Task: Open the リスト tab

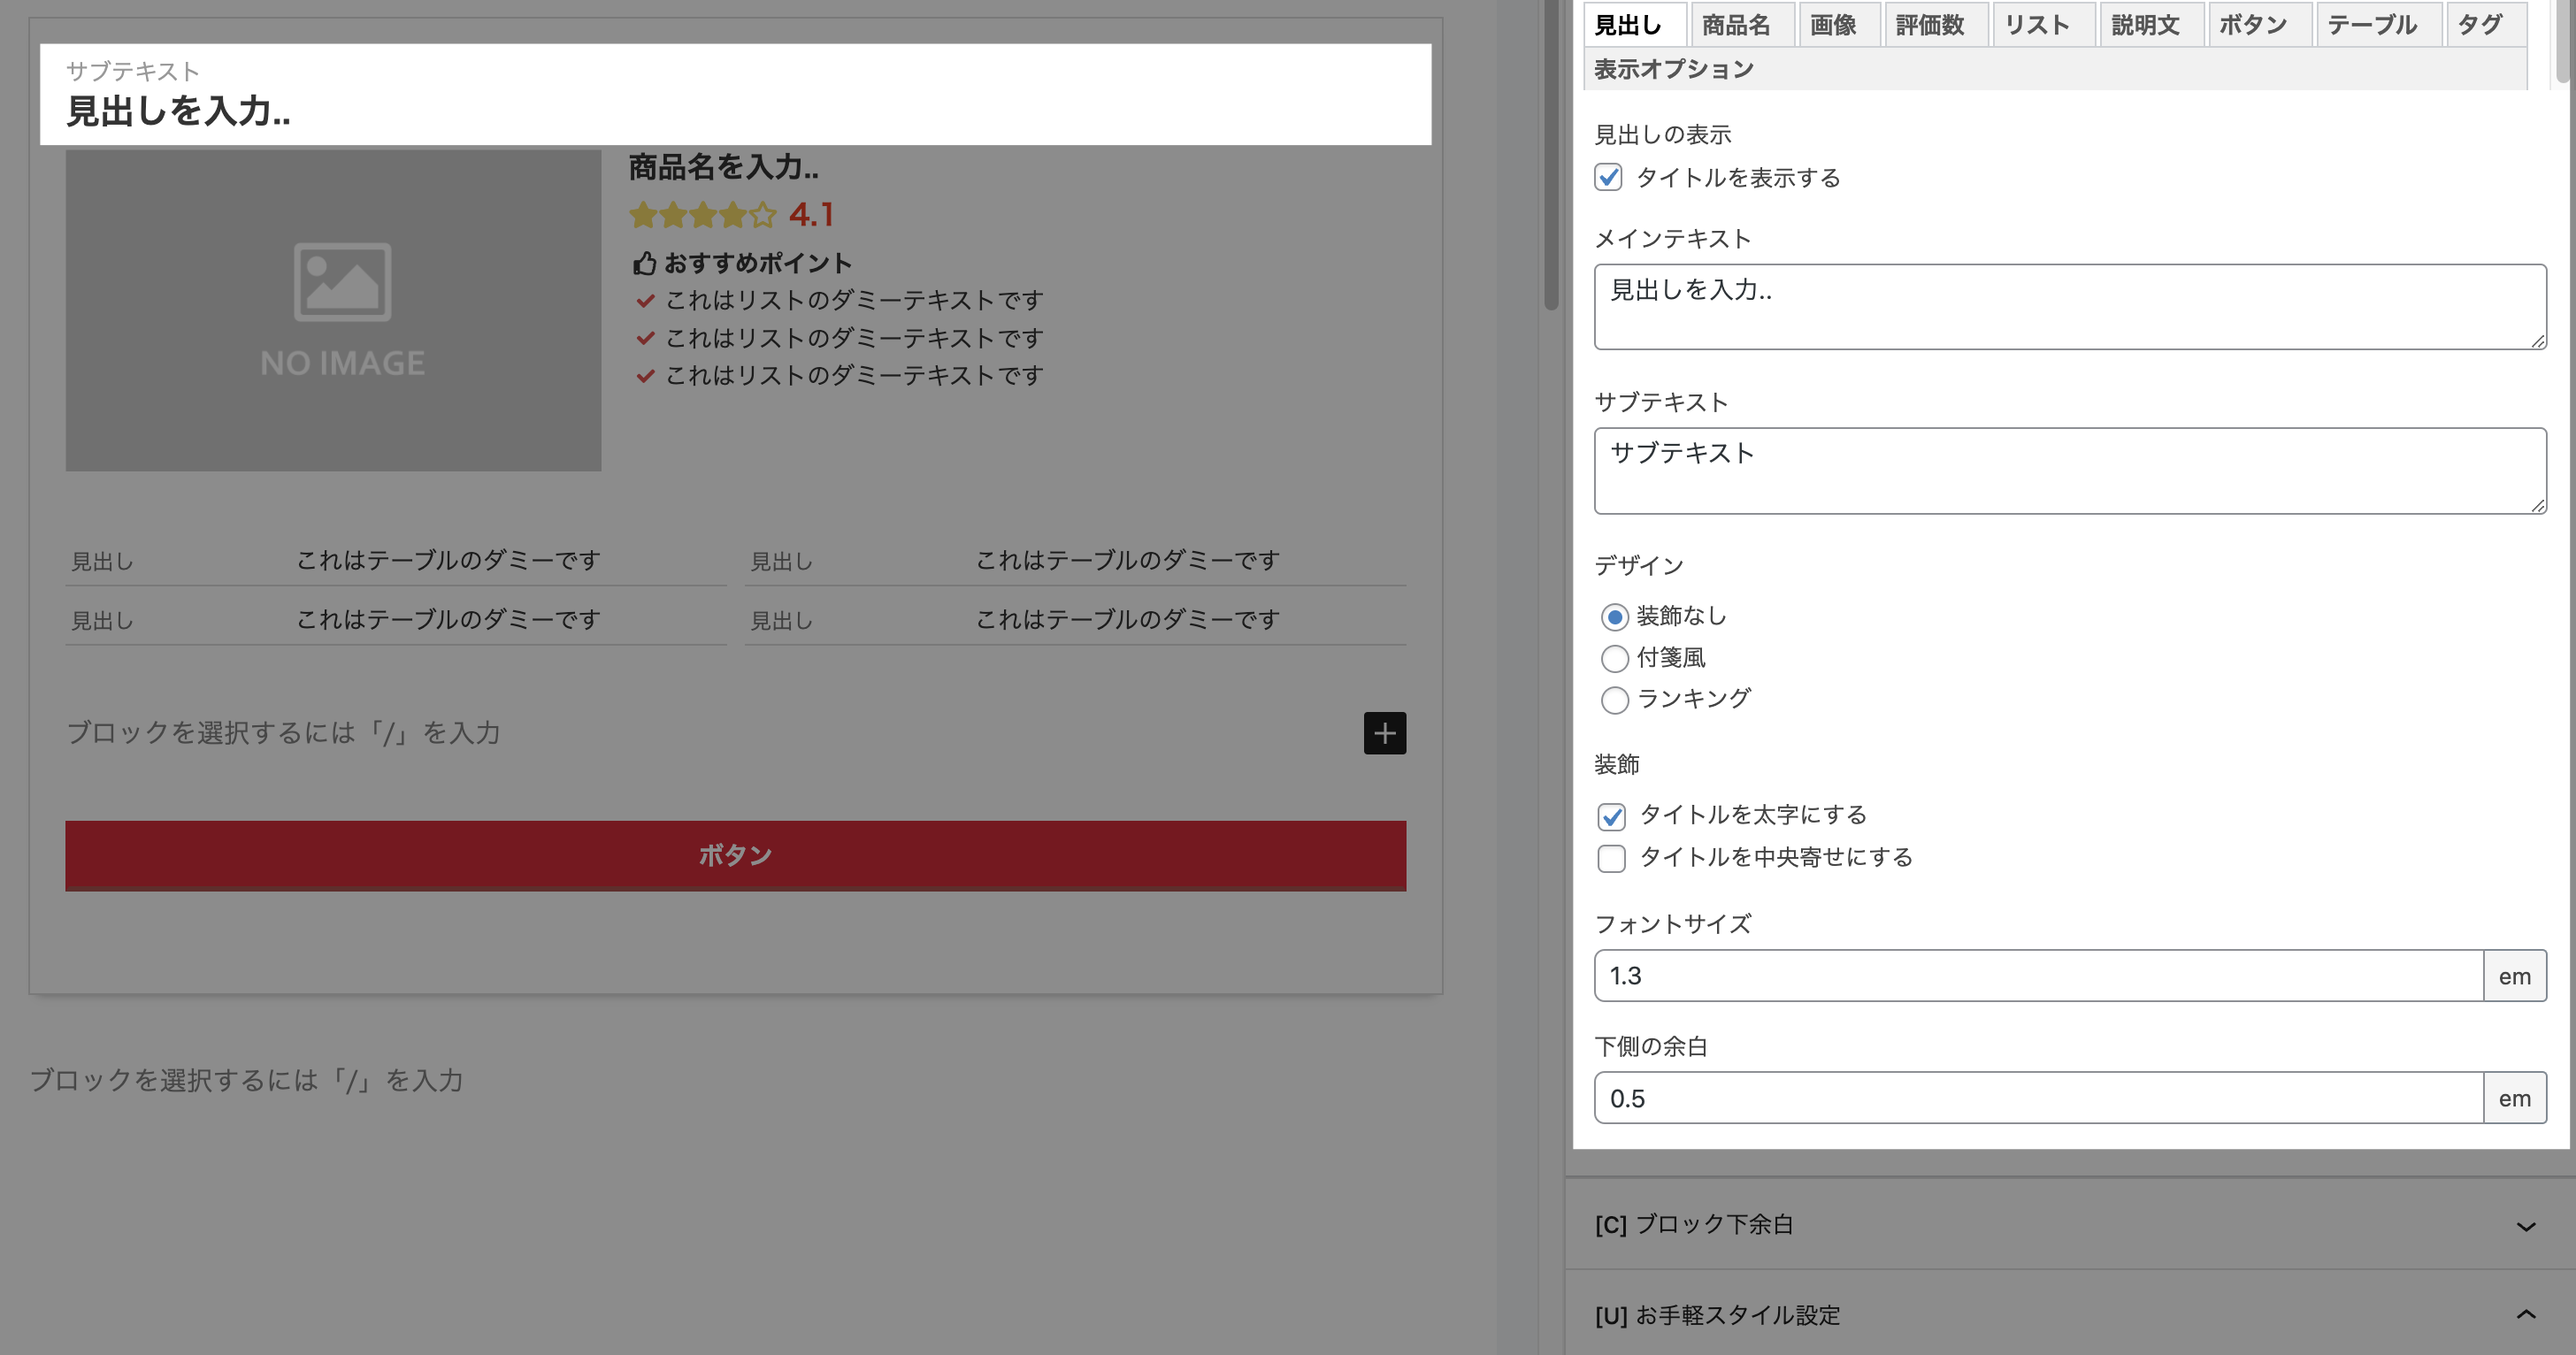Action: 2043,24
